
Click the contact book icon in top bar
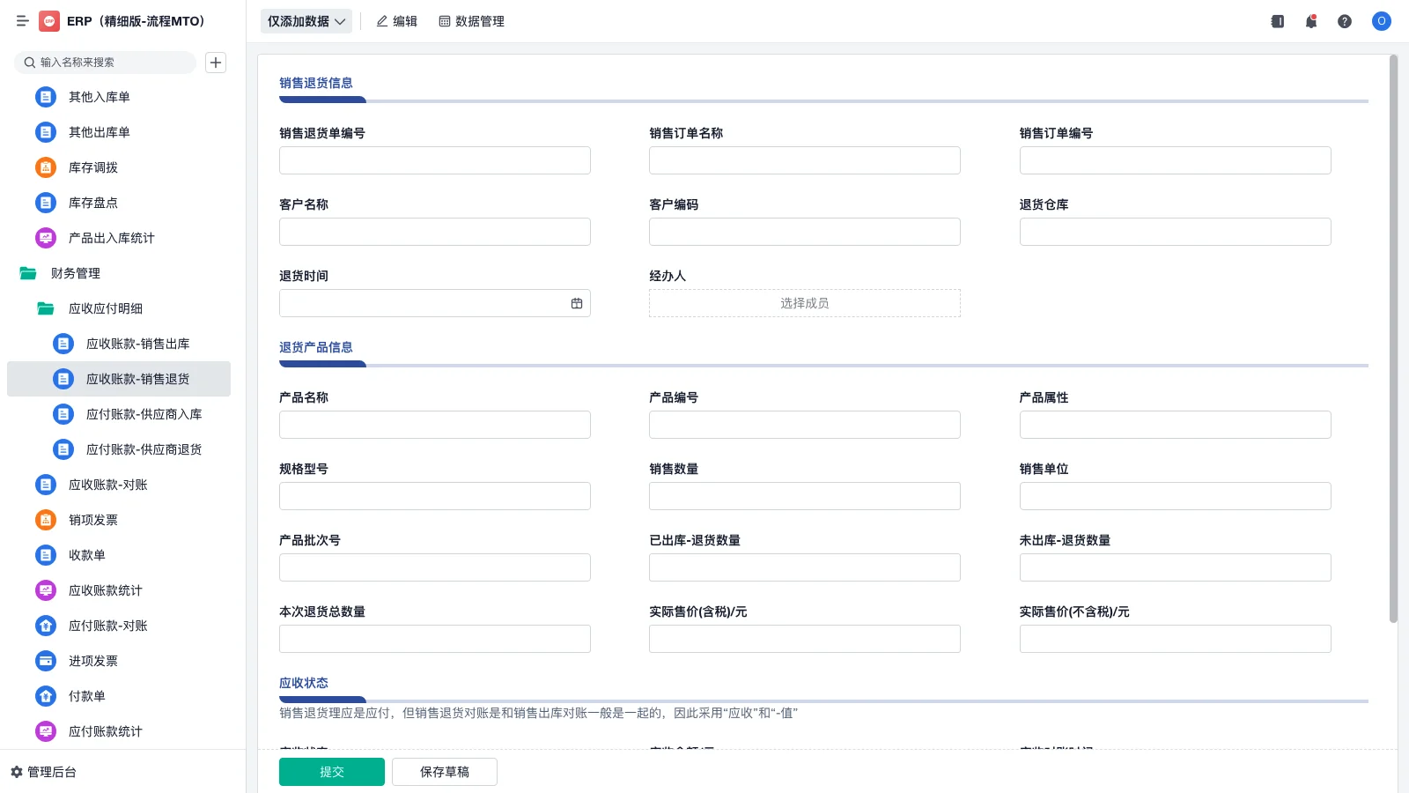click(x=1277, y=21)
